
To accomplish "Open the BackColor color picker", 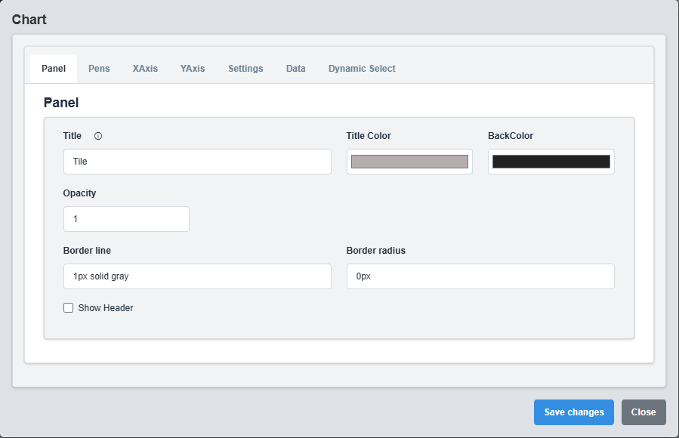I will (551, 161).
